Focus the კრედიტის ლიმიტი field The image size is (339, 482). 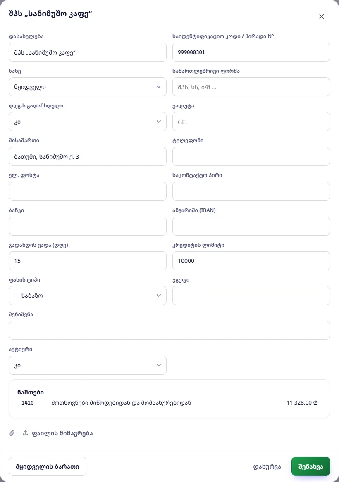(251, 261)
